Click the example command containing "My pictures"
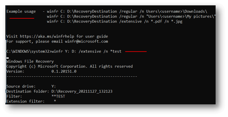Viewport: 228px width, 117px height. (131, 17)
